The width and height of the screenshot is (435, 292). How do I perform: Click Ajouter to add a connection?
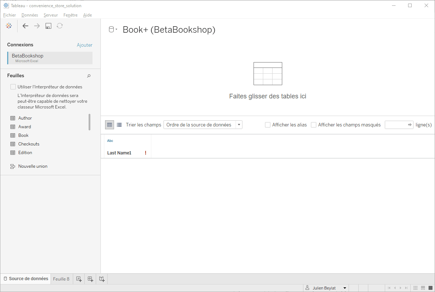tap(85, 45)
